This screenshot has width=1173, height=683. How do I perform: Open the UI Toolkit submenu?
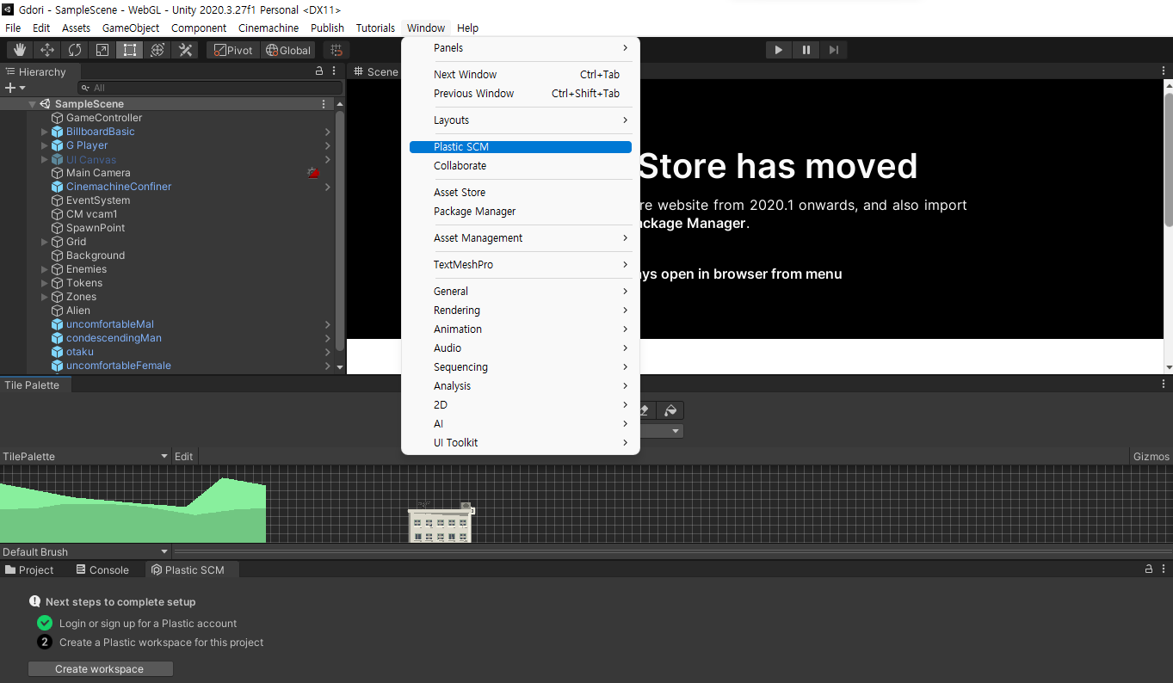click(521, 443)
